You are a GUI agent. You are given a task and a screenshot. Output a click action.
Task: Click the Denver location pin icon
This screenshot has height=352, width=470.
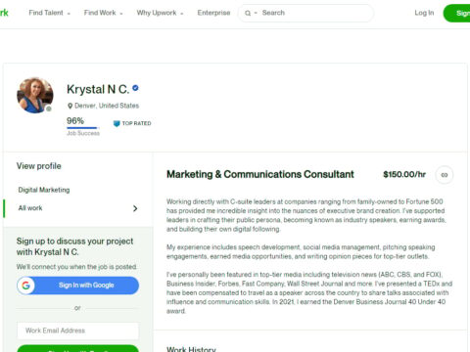(70, 106)
